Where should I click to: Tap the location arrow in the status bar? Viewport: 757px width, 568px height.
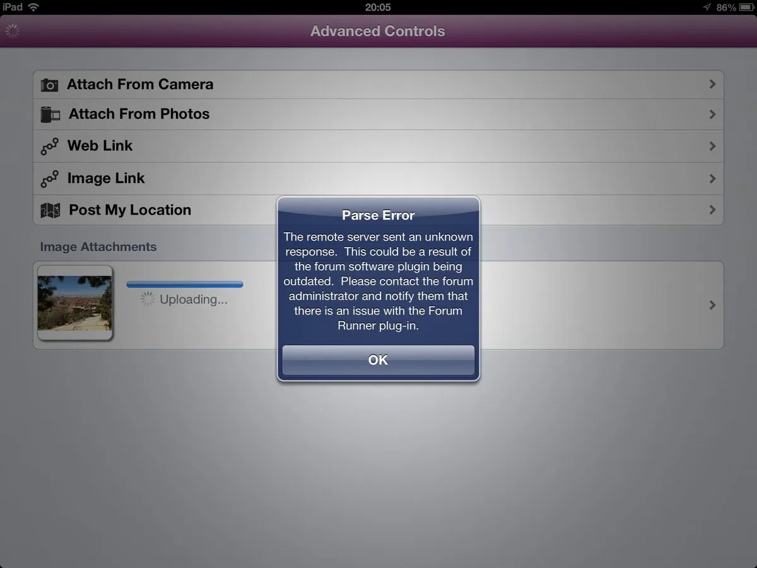pos(707,7)
